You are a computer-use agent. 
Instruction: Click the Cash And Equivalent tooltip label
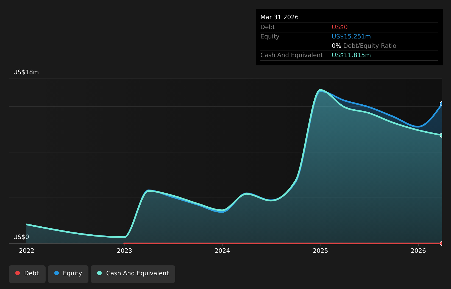pos(291,55)
